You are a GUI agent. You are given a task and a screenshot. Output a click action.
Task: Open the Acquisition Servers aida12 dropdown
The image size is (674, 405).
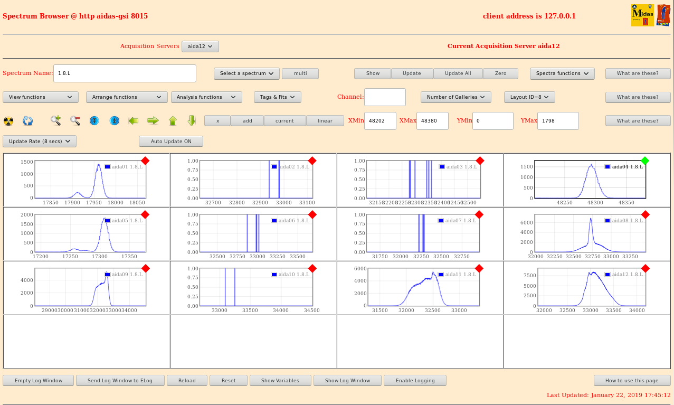click(200, 46)
